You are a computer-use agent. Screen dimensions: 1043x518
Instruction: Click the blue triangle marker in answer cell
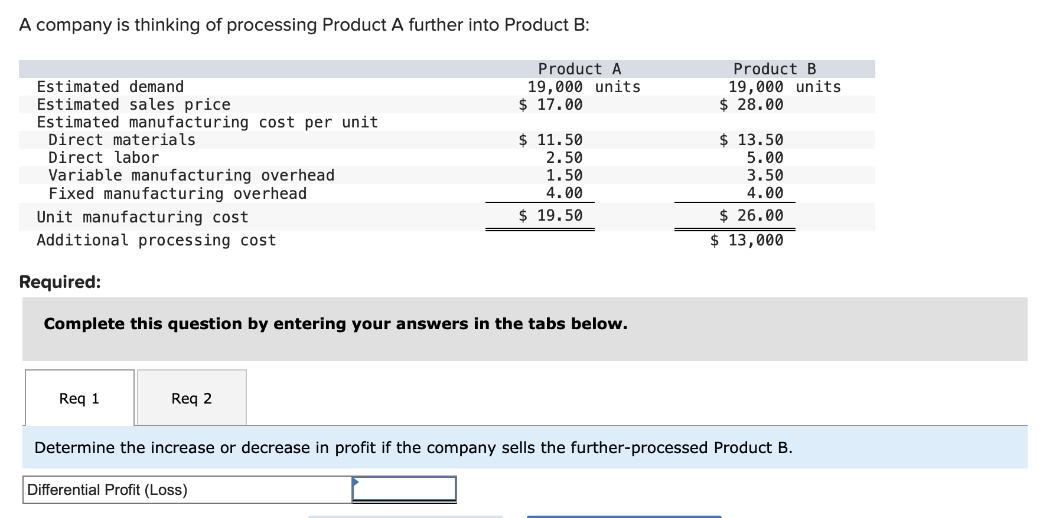point(356,481)
